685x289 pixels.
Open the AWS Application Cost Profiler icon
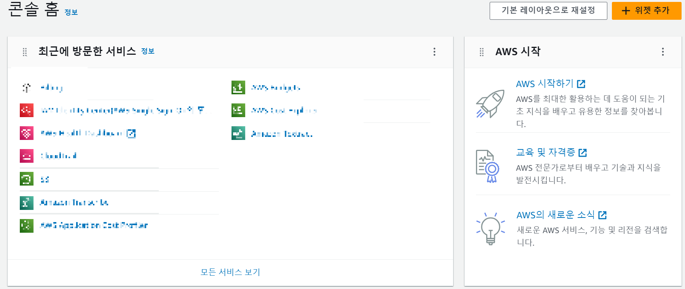(26, 225)
